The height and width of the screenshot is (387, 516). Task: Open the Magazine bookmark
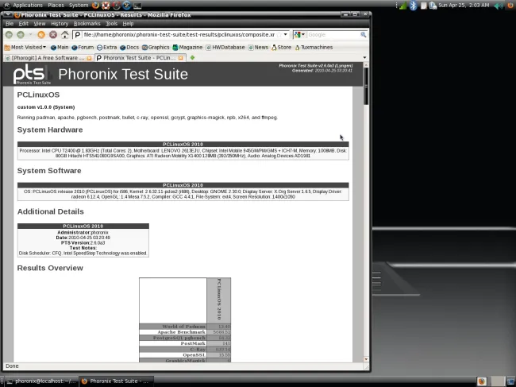187,48
